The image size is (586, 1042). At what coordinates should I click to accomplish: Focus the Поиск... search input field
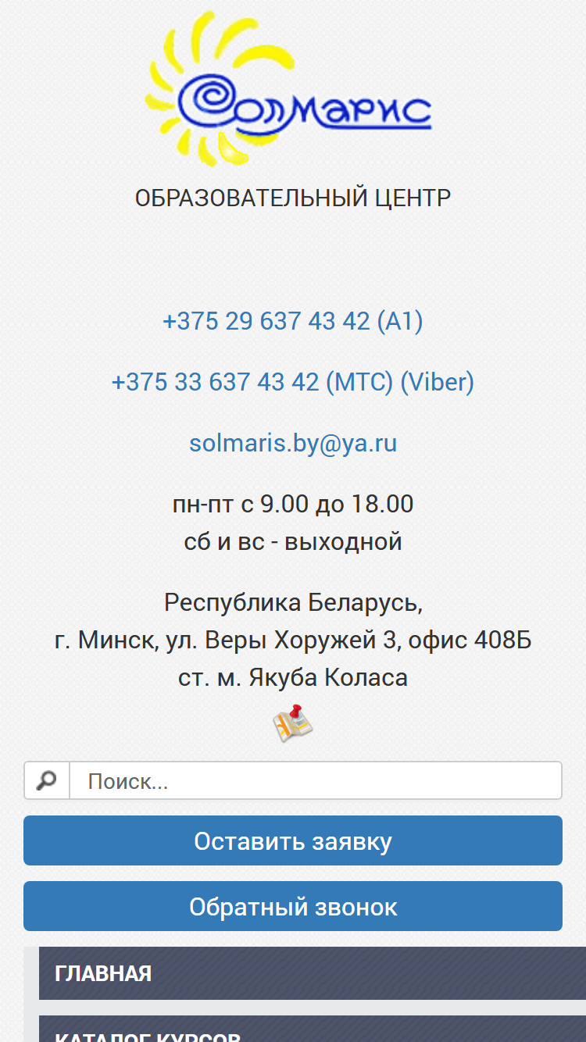316,780
